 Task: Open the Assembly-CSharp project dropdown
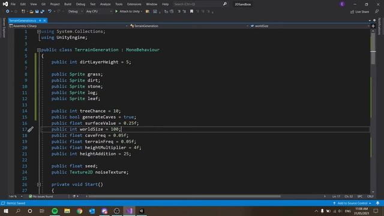click(x=68, y=26)
